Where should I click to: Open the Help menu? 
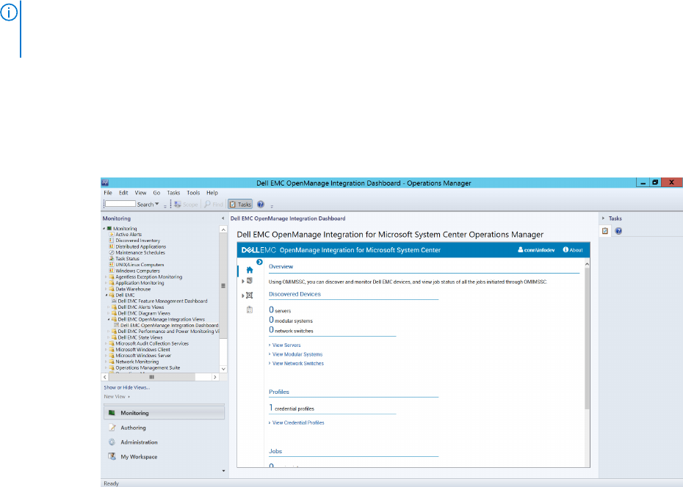coord(212,193)
